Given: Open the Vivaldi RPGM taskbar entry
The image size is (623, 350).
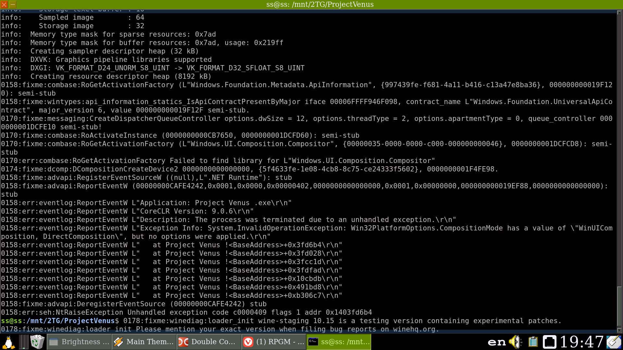Looking at the screenshot, I should pos(274,342).
